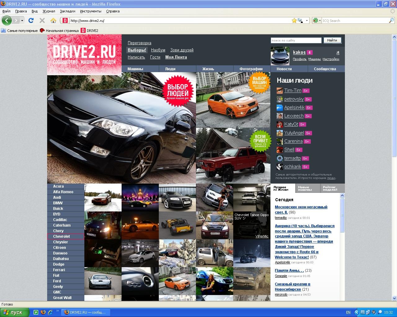Click the Apelsin4ik user avatar icon
397x317 pixels.
[280, 108]
